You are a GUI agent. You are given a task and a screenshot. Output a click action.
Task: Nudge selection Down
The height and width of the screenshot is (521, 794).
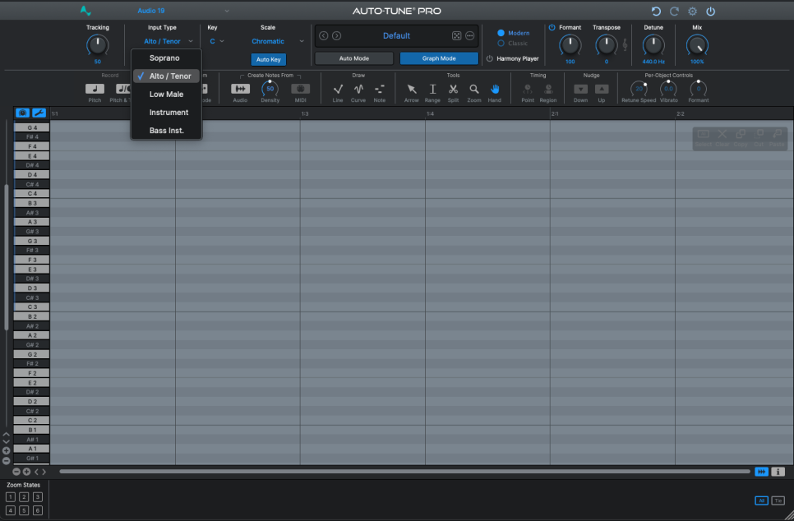[580, 89]
